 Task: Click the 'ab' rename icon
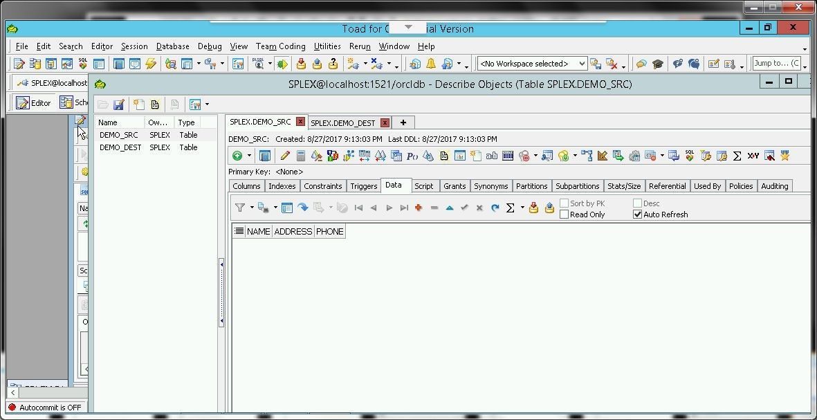point(491,155)
